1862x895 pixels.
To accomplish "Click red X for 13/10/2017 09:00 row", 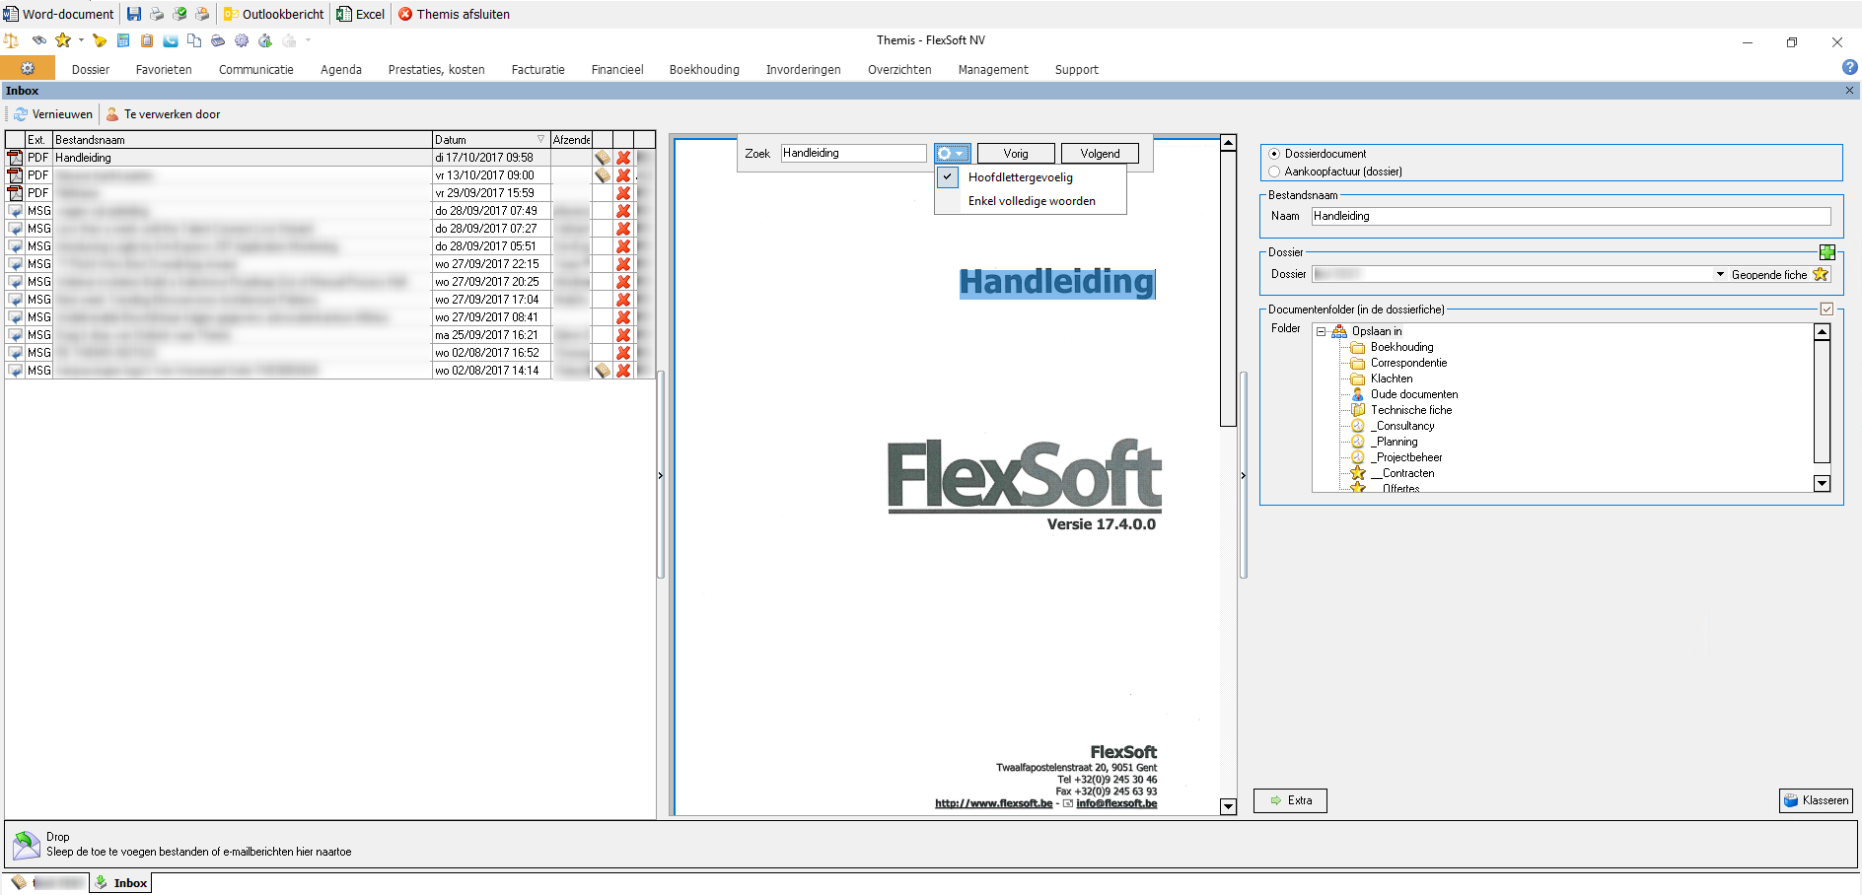I will tap(623, 175).
